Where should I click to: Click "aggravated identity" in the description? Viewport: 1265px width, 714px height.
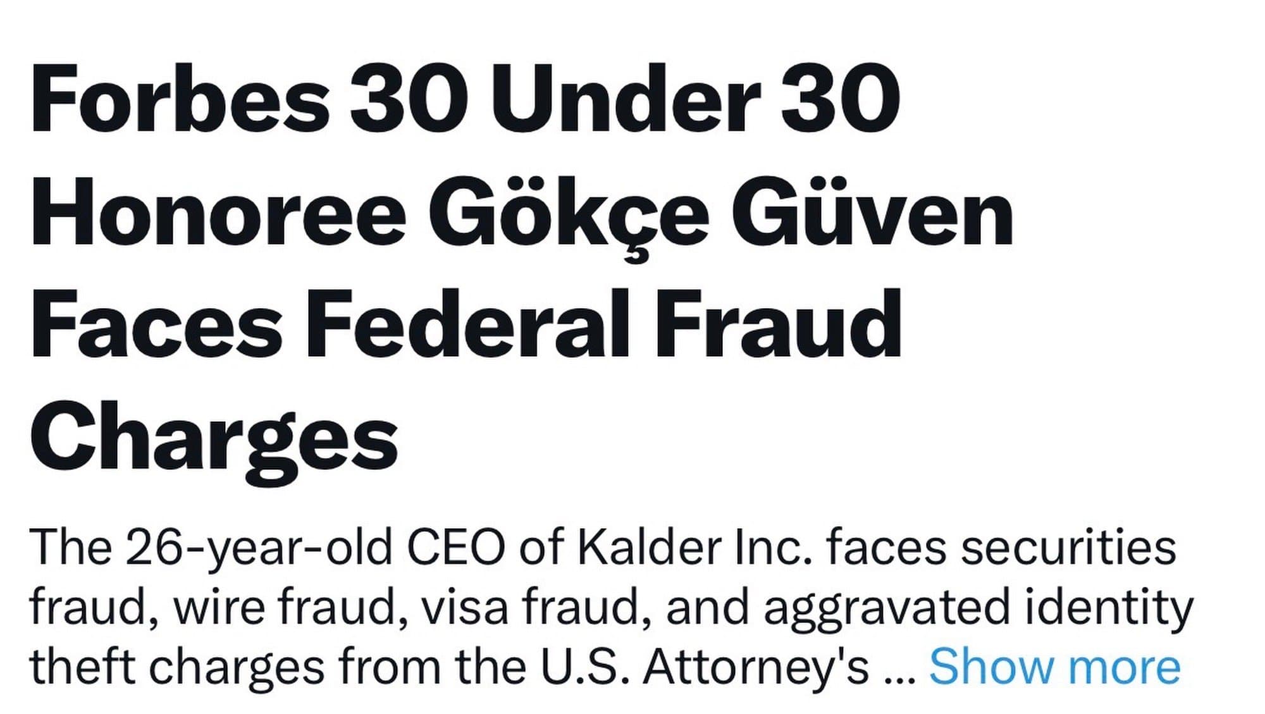(978, 607)
